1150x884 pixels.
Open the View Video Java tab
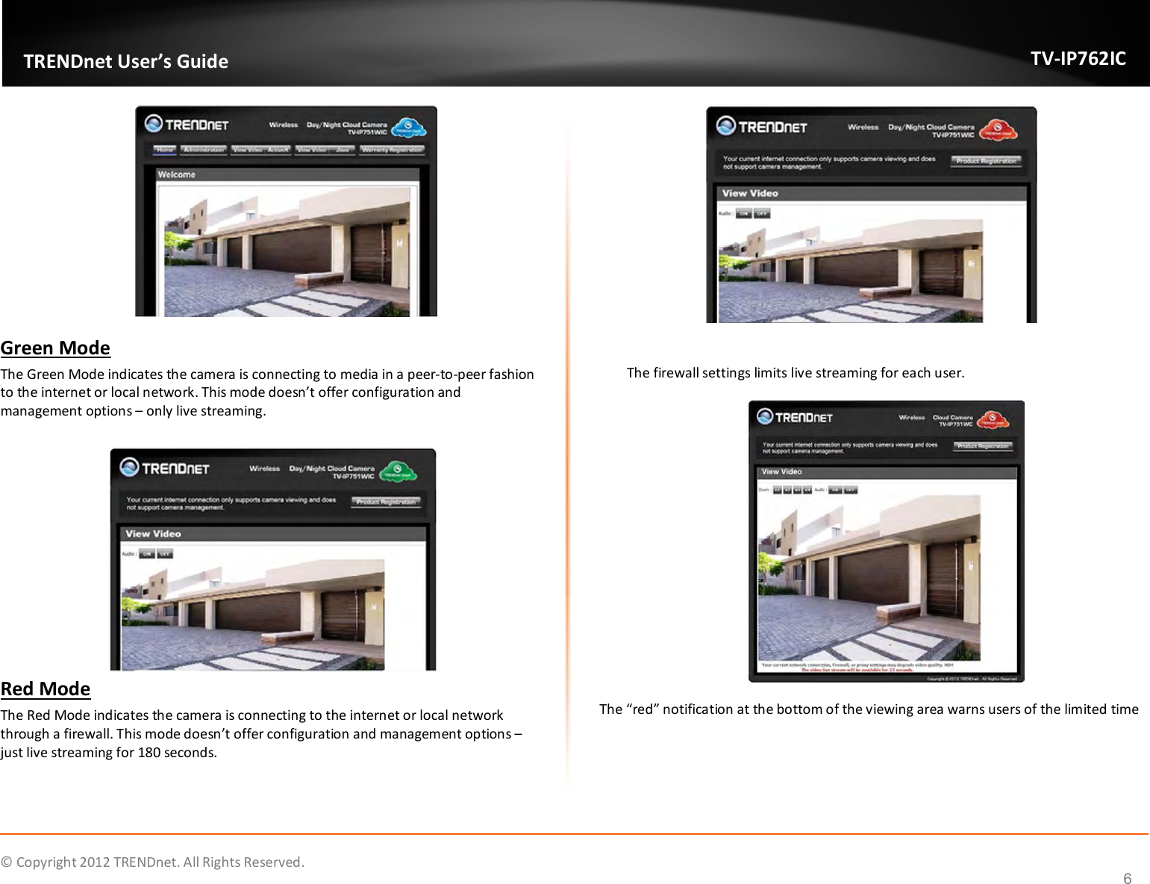(x=325, y=150)
